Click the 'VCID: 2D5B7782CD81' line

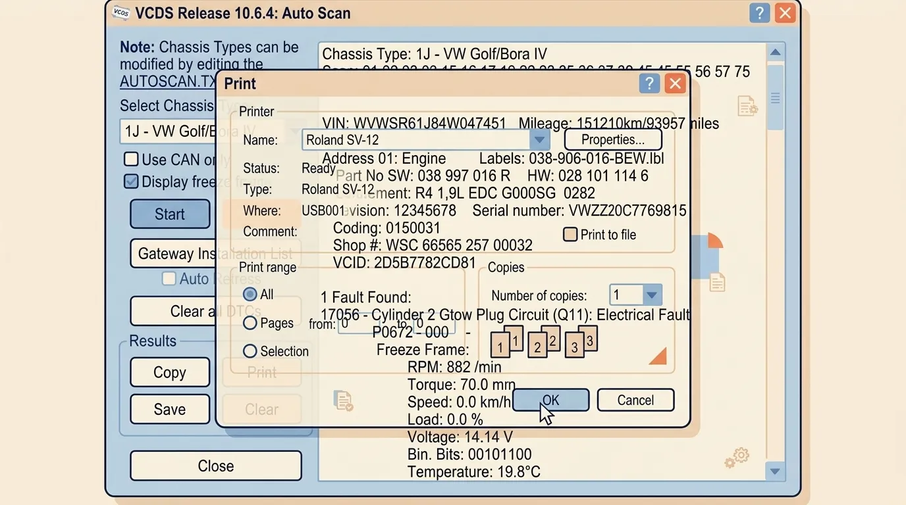[404, 263]
